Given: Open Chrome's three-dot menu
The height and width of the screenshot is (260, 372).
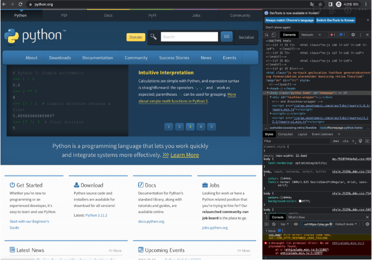Looking at the screenshot, I should [366, 4].
